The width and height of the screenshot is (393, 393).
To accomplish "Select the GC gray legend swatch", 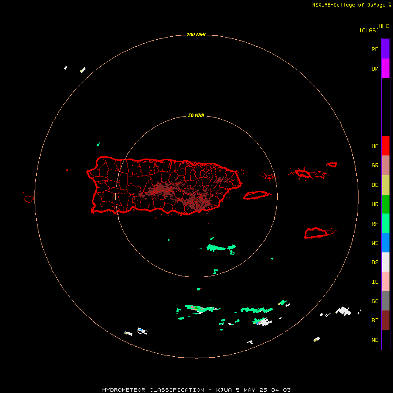I will [386, 301].
